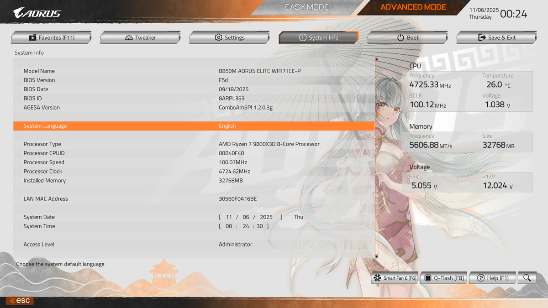
Task: Select the System Info tab
Action: pos(318,37)
